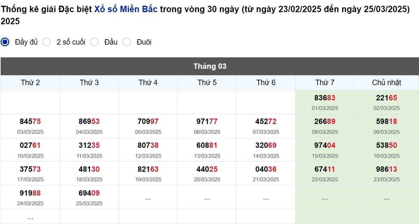Screen dimensions: 419x224
Task: Select result 02761 for 10/03/2025
Action: click(30, 145)
